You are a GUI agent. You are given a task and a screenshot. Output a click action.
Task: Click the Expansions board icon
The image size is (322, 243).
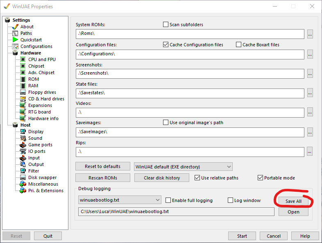[x=23, y=105]
